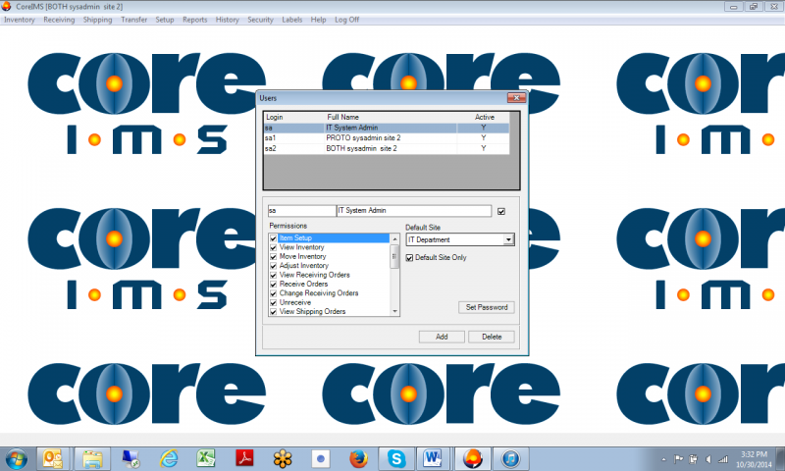
Task: Restore down the CoreIMS main window
Action: click(753, 7)
